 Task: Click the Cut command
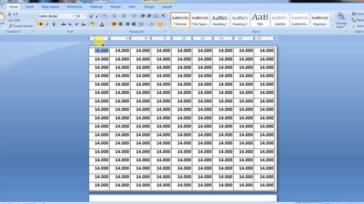pyautogui.click(x=13, y=14)
